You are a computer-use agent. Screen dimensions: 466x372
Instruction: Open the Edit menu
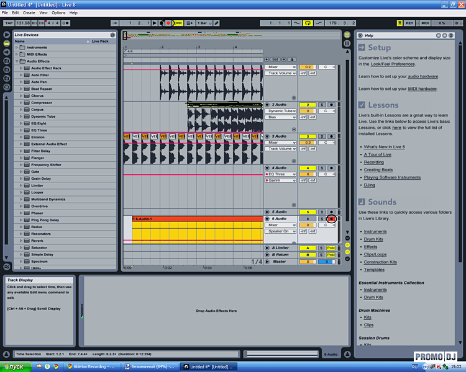click(x=16, y=13)
